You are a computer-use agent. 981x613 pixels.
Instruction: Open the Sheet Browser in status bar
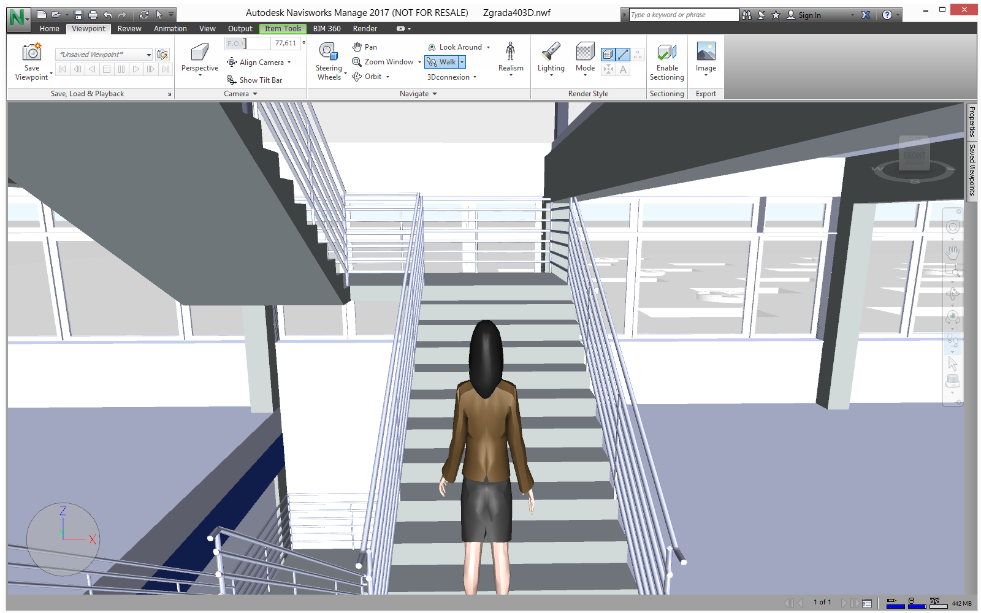click(867, 603)
